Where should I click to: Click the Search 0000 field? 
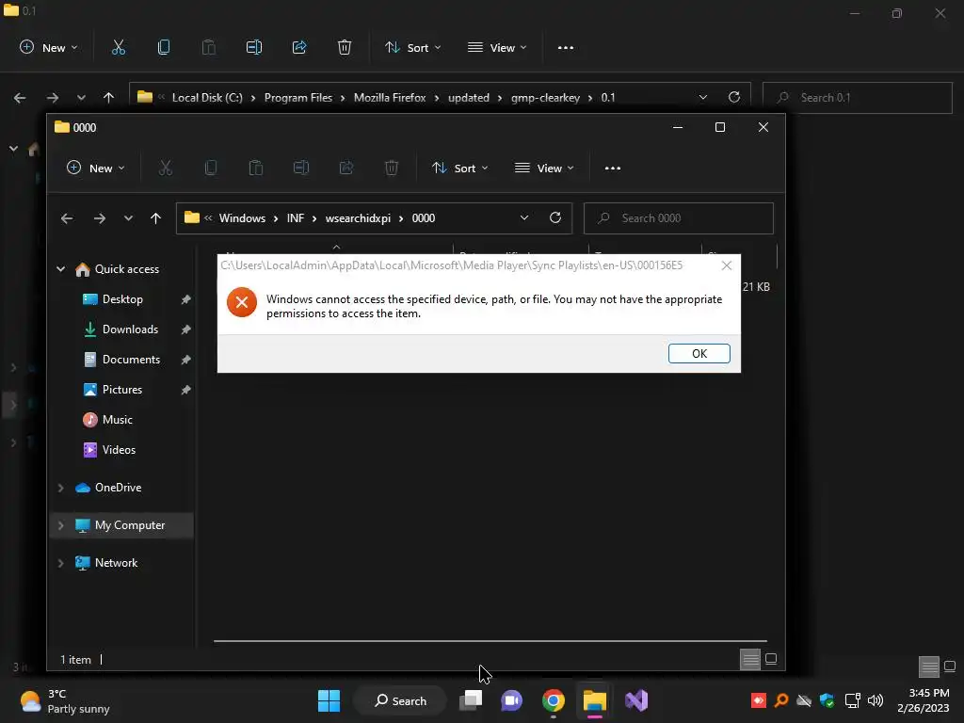[678, 218]
